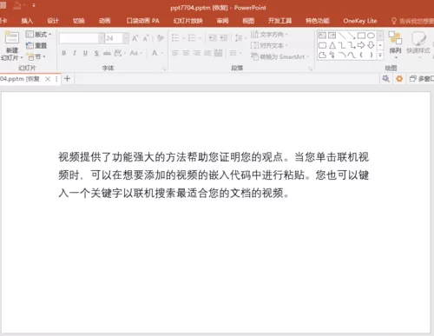
Task: Open the OneKey Lite ribbon tab
Action: click(360, 21)
